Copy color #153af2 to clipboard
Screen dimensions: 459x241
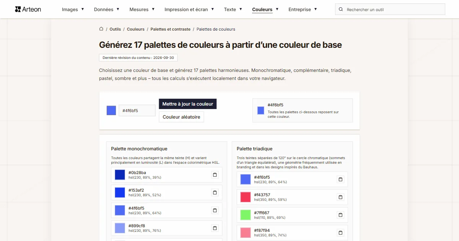click(215, 192)
